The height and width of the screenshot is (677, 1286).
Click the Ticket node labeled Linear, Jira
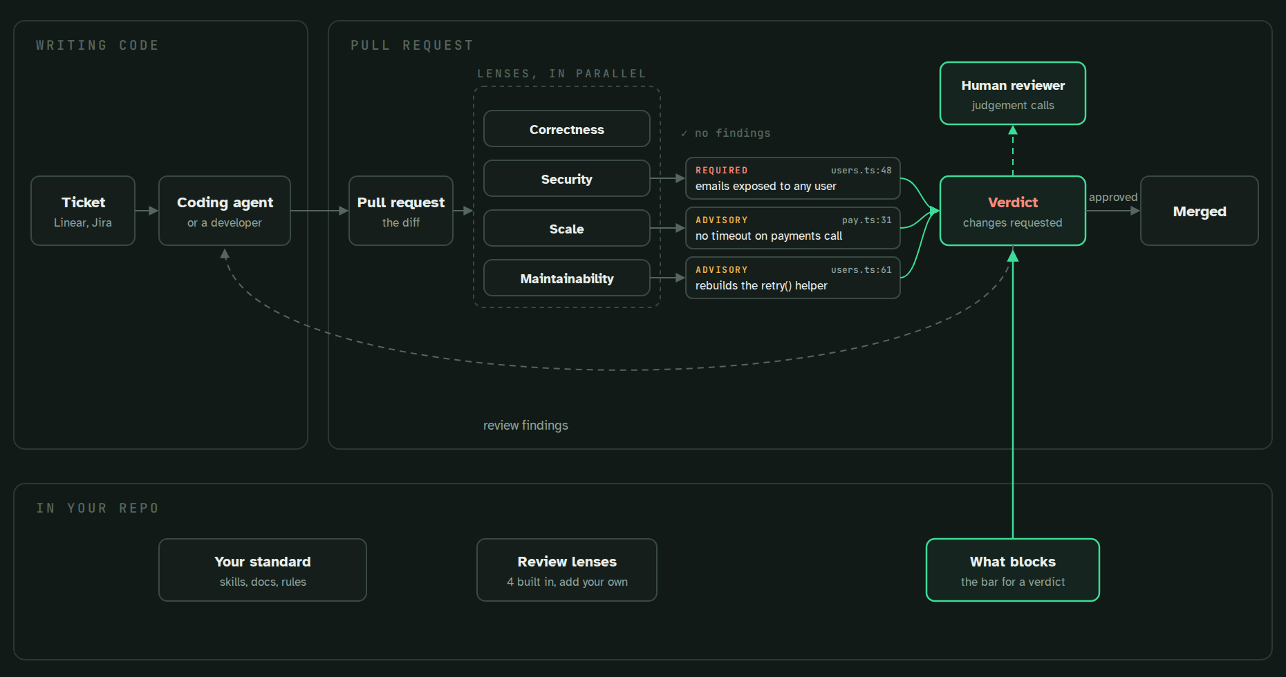83,211
